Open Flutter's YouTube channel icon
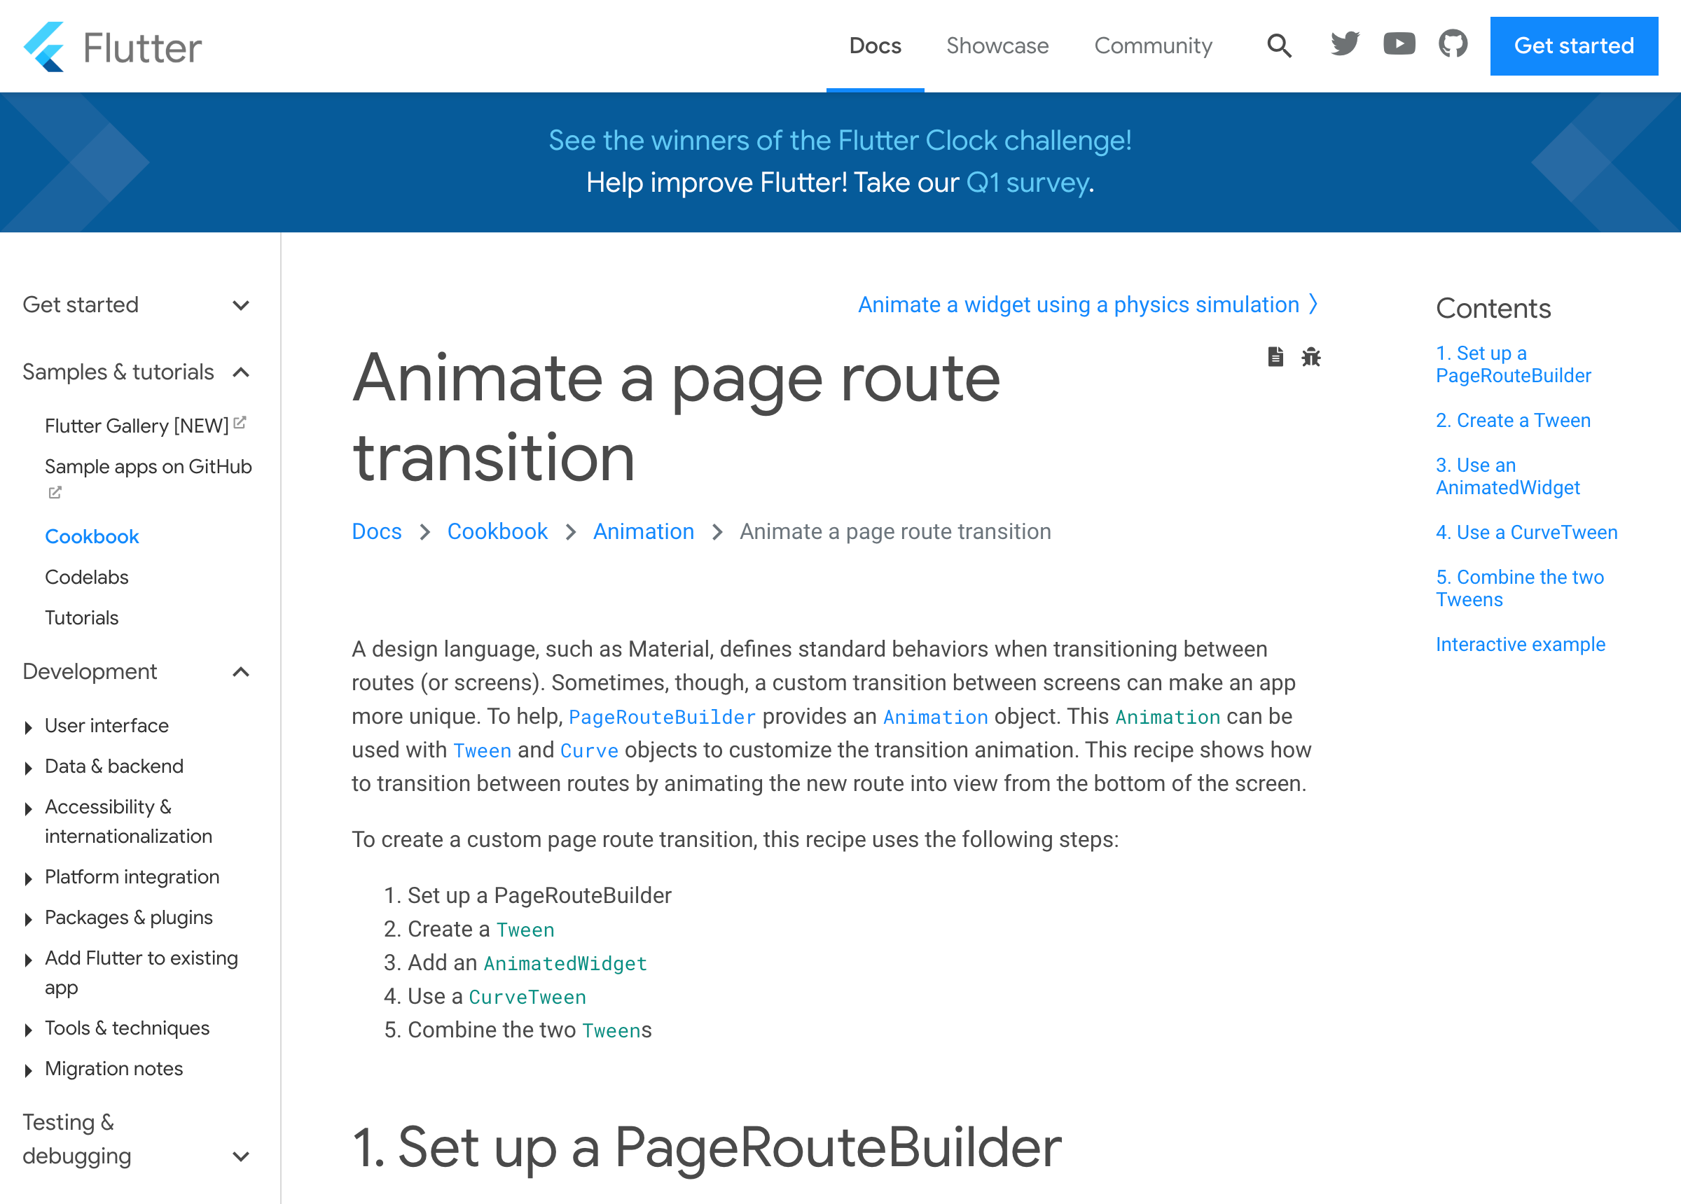This screenshot has width=1681, height=1204. click(x=1399, y=45)
